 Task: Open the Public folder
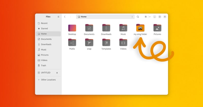pyautogui.click(x=72, y=43)
